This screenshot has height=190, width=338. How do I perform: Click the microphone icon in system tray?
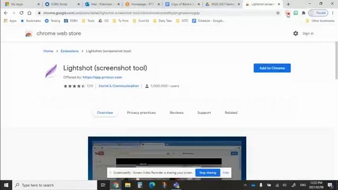(x=261, y=185)
